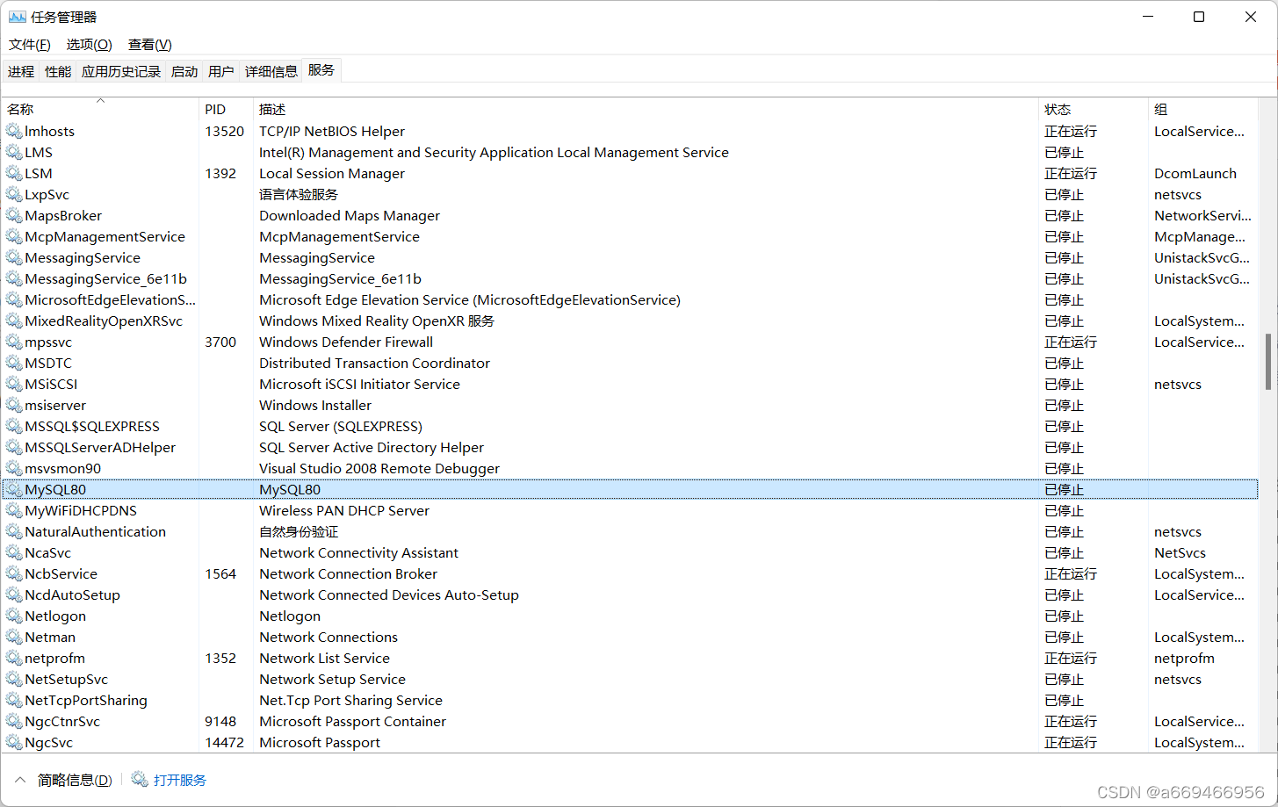Image resolution: width=1278 pixels, height=807 pixels.
Task: Click the gear icon beside MSiSCSI
Action: point(14,385)
